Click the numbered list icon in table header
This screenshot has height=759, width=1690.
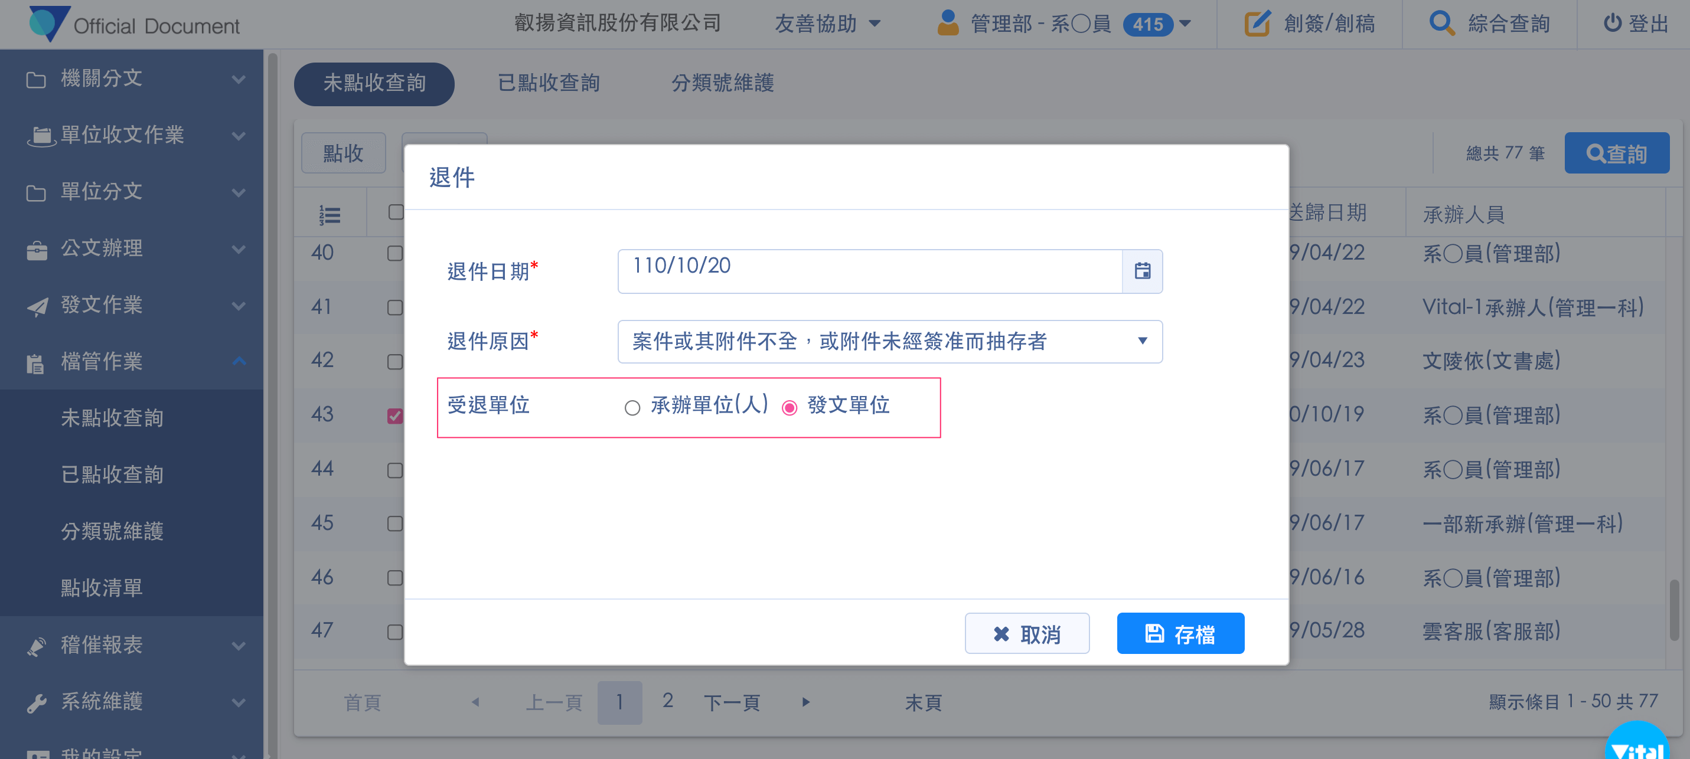[329, 214]
